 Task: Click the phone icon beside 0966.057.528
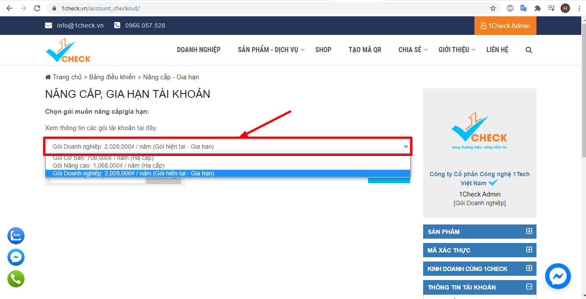click(117, 25)
